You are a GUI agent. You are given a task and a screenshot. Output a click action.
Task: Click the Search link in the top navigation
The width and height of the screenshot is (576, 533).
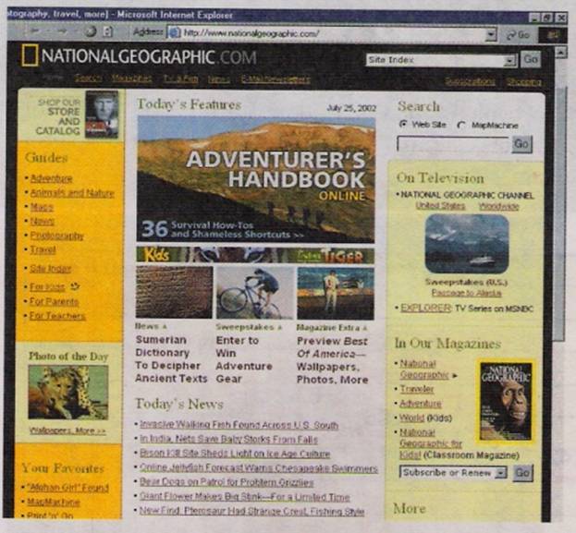pyautogui.click(x=88, y=79)
